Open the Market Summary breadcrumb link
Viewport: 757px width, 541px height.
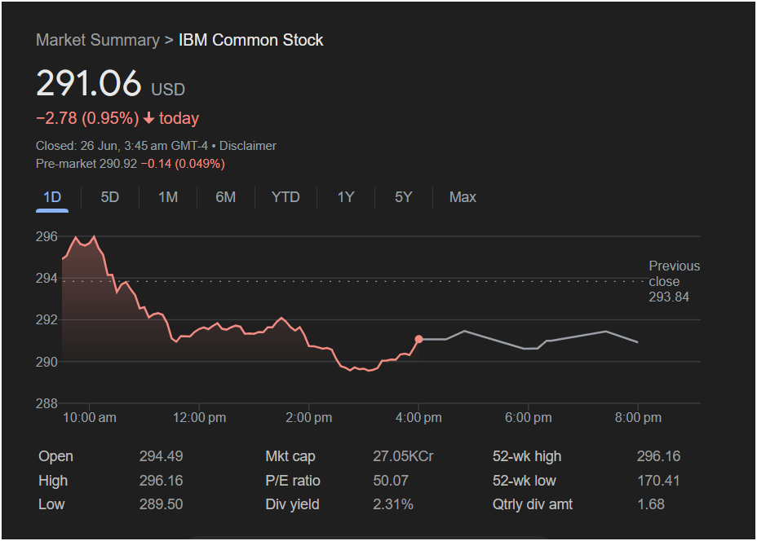[x=98, y=40]
